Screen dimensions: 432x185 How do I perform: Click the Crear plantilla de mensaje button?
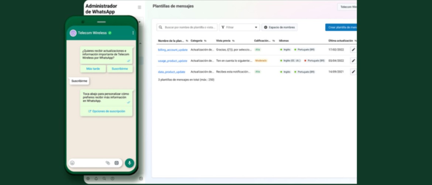(x=341, y=27)
